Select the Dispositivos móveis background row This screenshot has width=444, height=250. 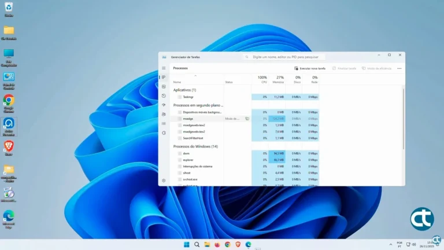coord(246,112)
